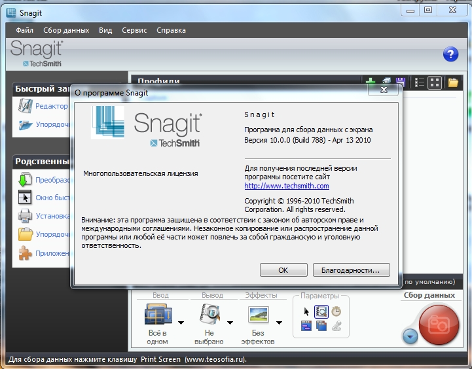Open the blue capture-mode dropdown arrow

pos(410,336)
